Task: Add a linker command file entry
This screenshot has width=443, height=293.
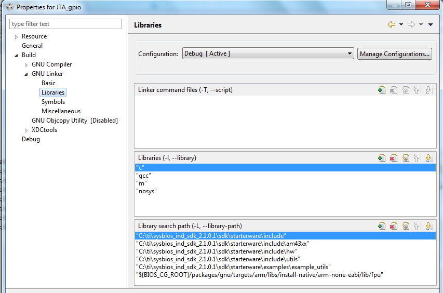Action: tap(382, 90)
